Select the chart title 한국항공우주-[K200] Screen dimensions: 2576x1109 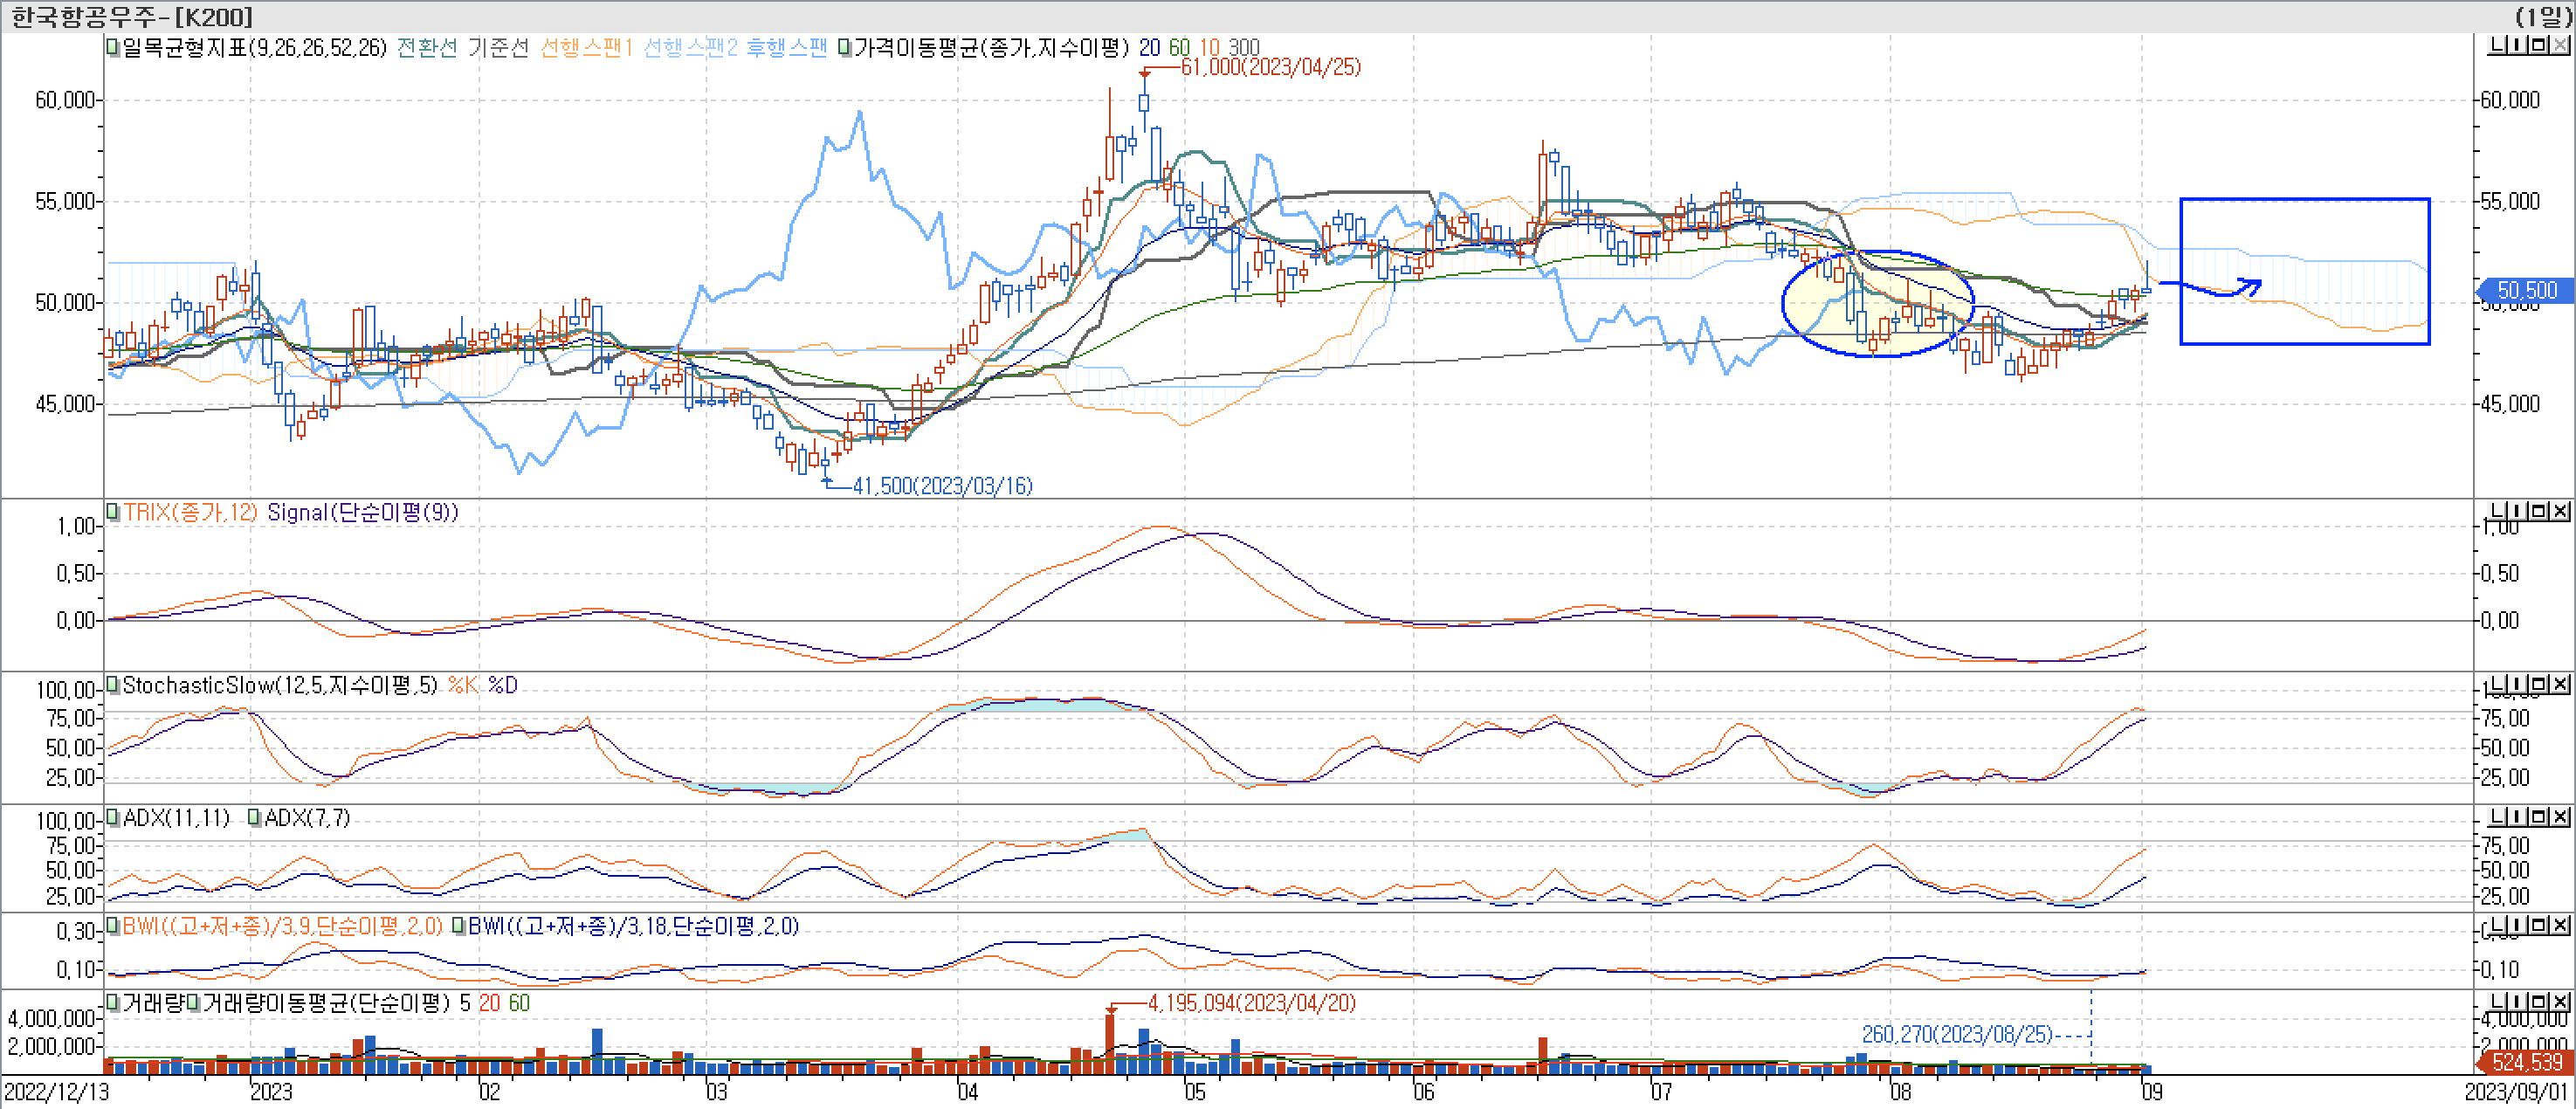(x=130, y=16)
